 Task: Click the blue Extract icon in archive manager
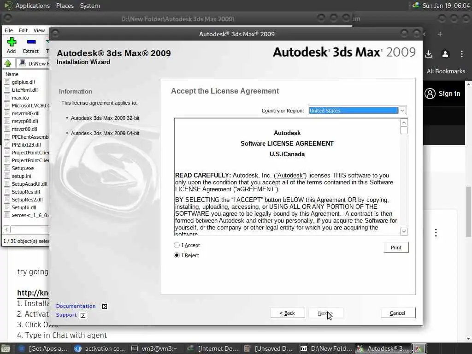point(31,42)
